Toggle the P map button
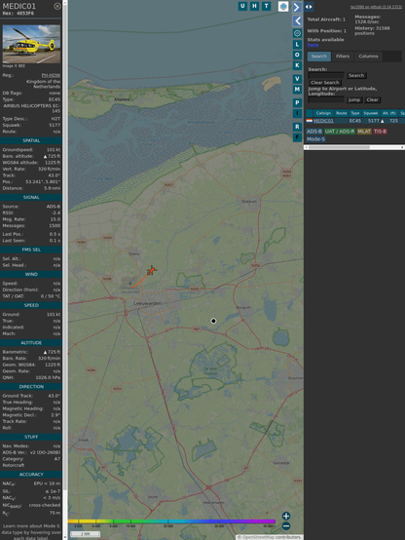 [297, 103]
